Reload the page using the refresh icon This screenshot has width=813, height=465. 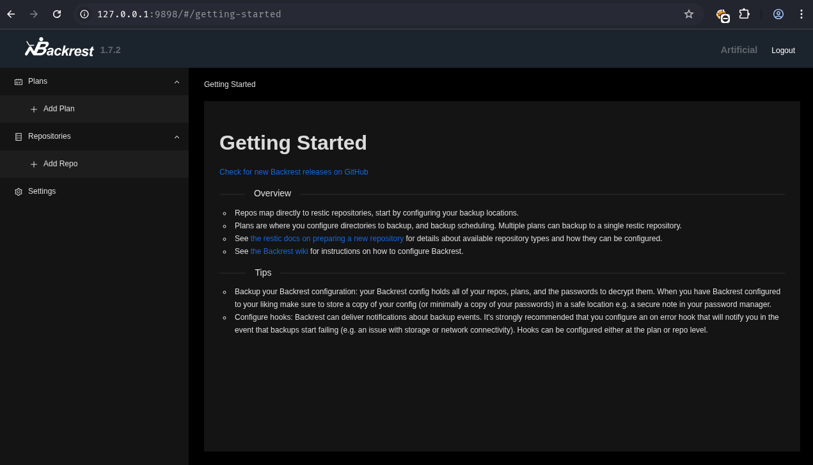[57, 14]
